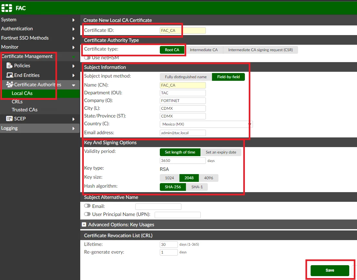Click the End Entities icon
Image resolution: width=357 pixels, height=280 pixels.
click(x=9, y=75)
